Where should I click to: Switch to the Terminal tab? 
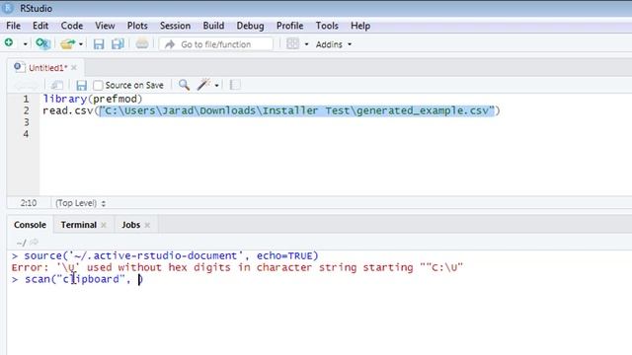79,225
